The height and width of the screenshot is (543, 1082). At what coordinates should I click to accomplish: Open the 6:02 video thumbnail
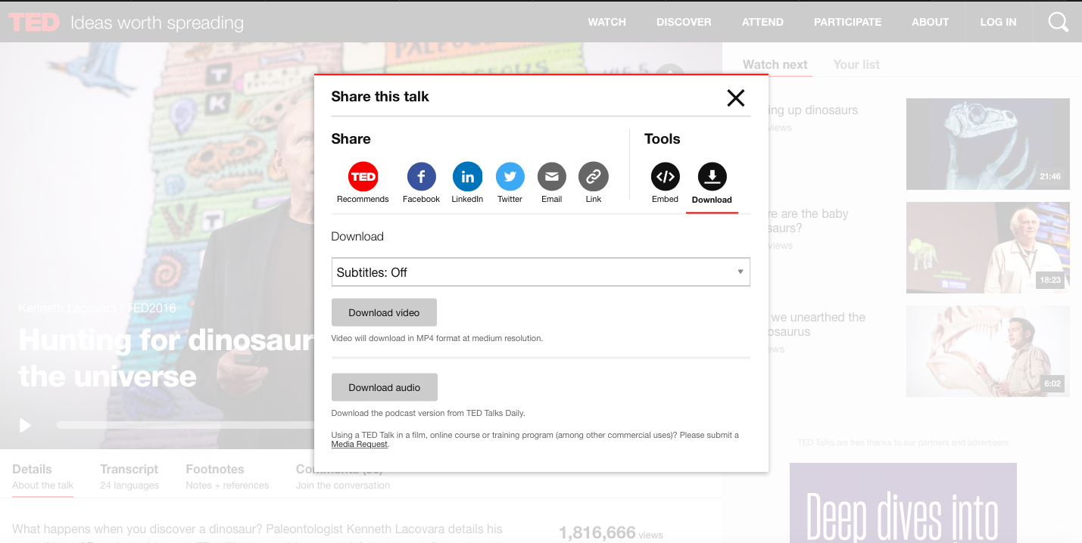point(988,351)
